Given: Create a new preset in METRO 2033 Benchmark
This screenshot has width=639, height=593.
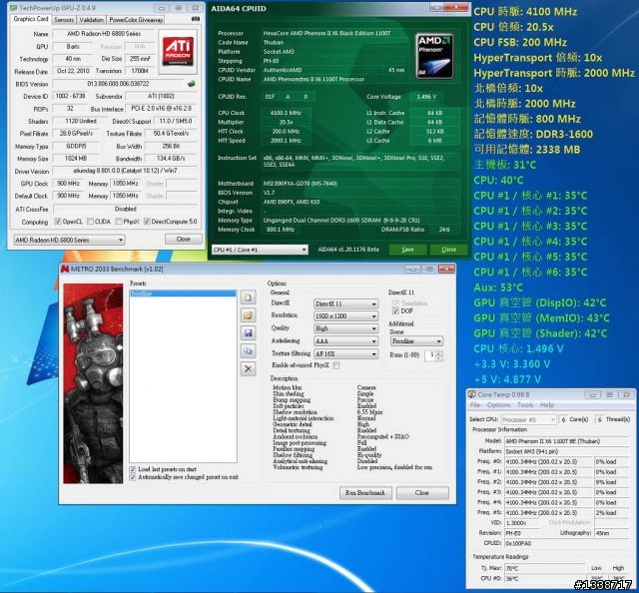Looking at the screenshot, I should [248, 297].
